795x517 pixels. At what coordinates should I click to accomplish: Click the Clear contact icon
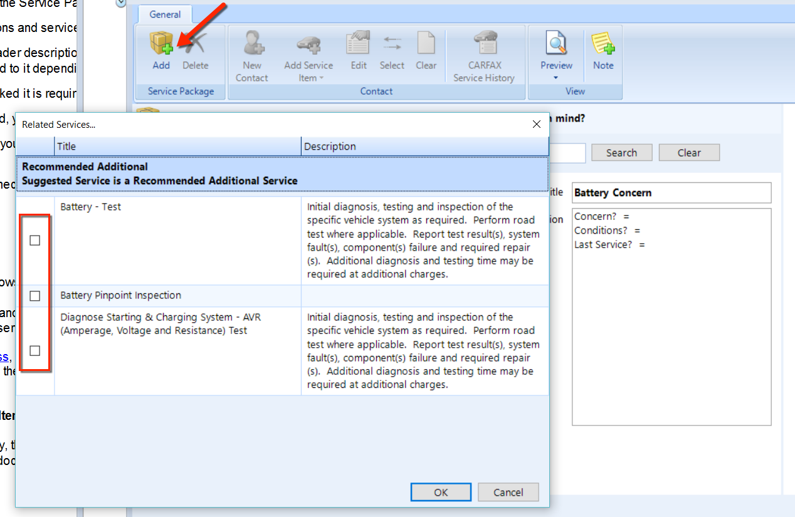[426, 44]
